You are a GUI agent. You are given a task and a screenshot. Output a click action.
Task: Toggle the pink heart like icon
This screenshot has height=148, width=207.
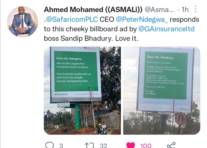pyautogui.click(x=131, y=145)
